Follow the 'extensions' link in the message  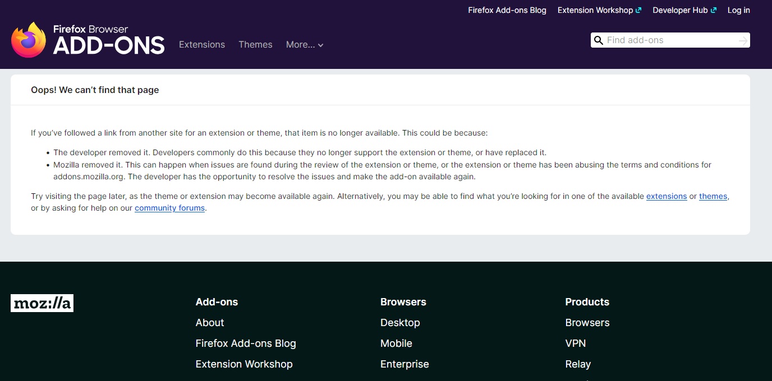pyautogui.click(x=667, y=196)
